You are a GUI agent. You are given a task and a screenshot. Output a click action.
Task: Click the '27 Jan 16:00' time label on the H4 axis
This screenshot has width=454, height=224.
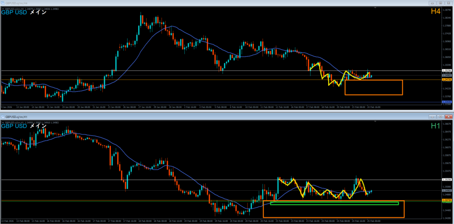[x=145, y=107]
